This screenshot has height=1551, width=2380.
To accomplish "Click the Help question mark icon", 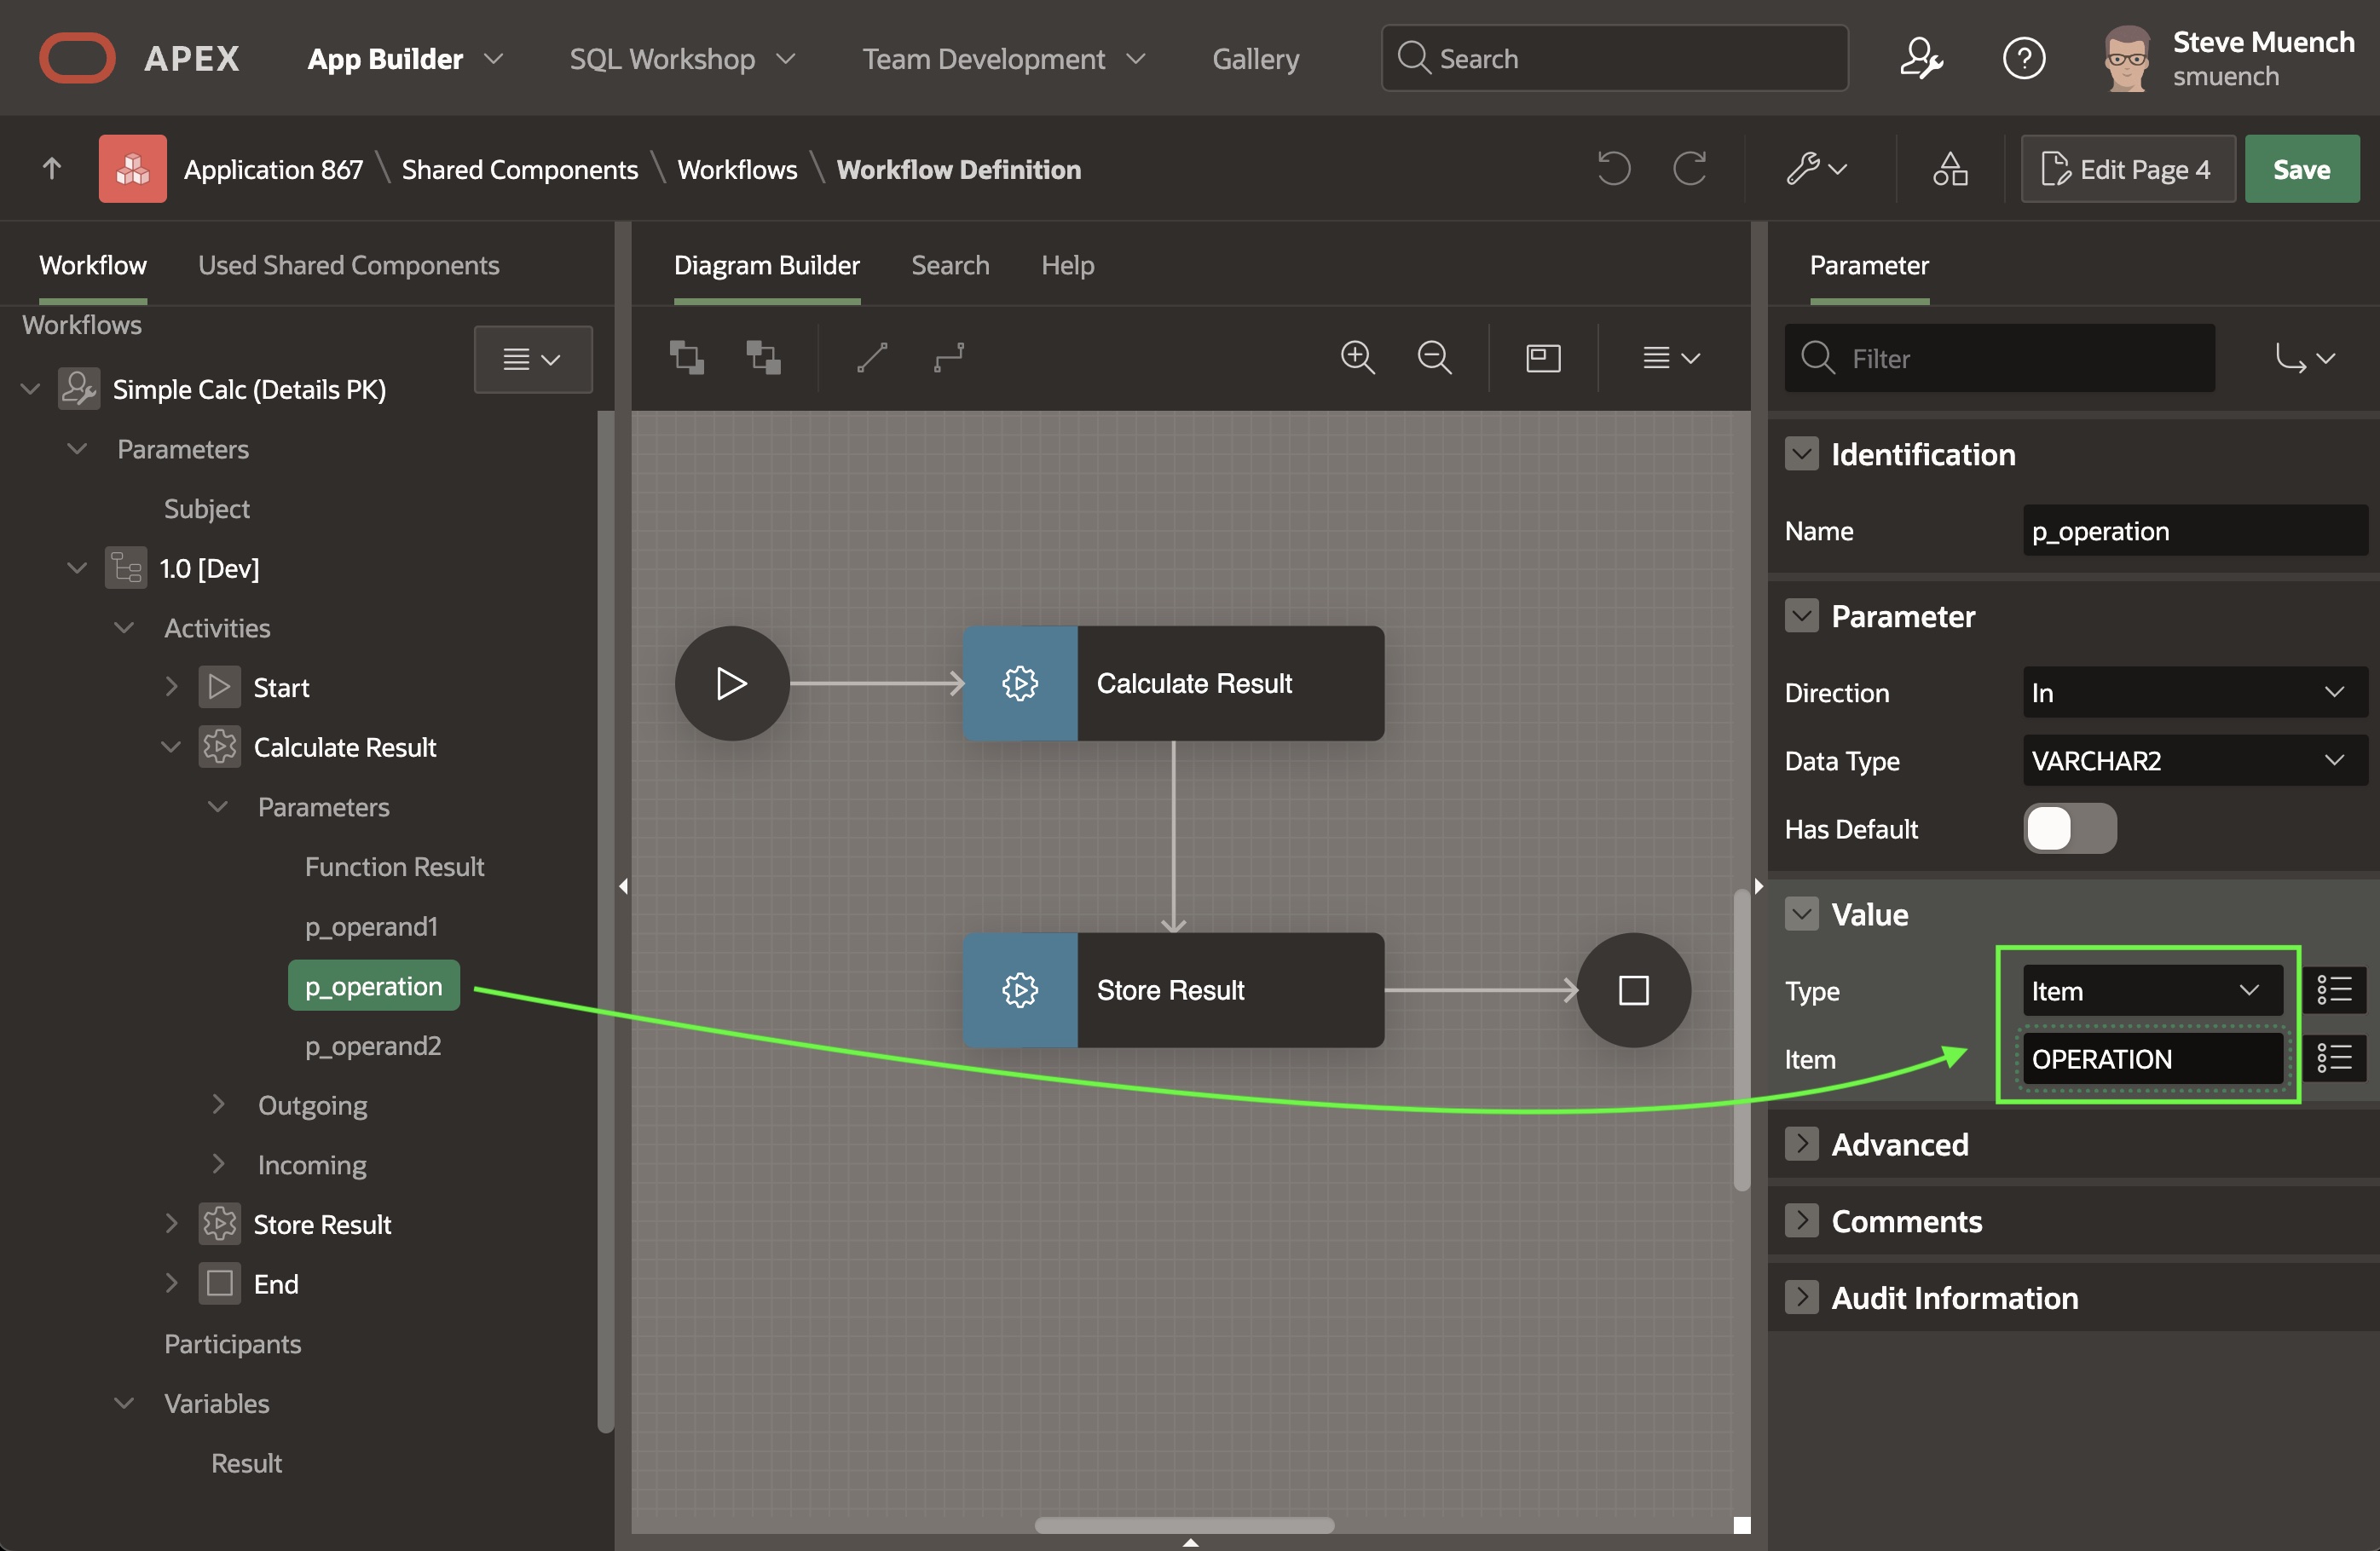I will [x=2023, y=58].
